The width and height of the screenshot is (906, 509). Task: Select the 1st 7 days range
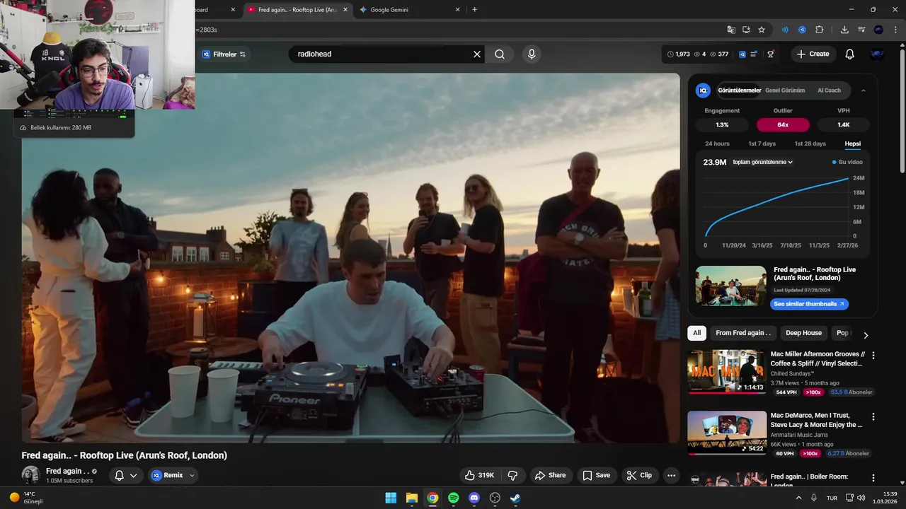762,144
